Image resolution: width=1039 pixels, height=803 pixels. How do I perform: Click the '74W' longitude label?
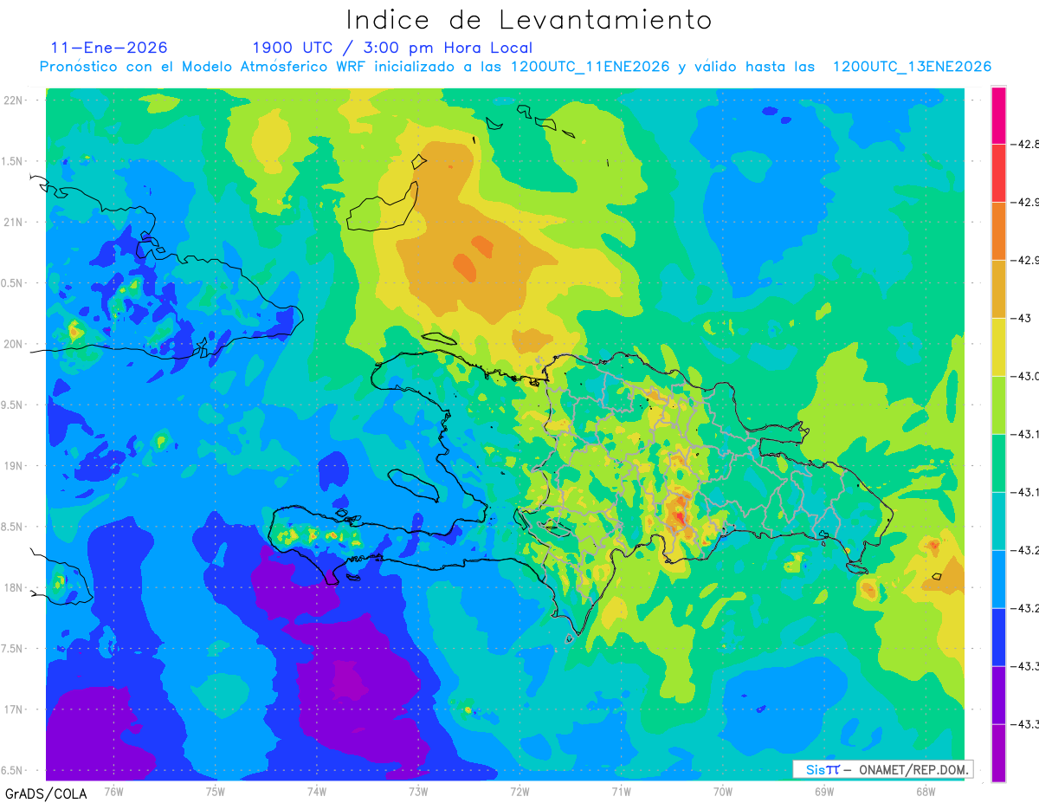(x=317, y=791)
